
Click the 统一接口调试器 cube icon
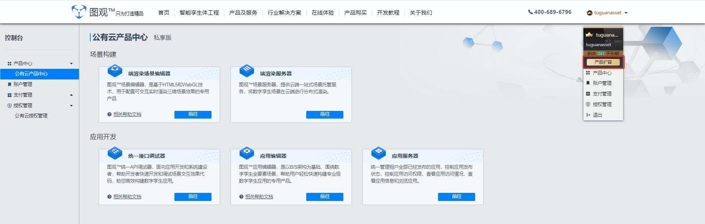coord(115,153)
